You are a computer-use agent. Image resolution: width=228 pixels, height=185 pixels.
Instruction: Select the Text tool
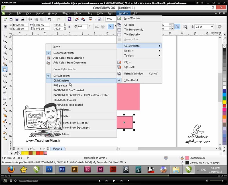pyautogui.click(x=5, y=93)
